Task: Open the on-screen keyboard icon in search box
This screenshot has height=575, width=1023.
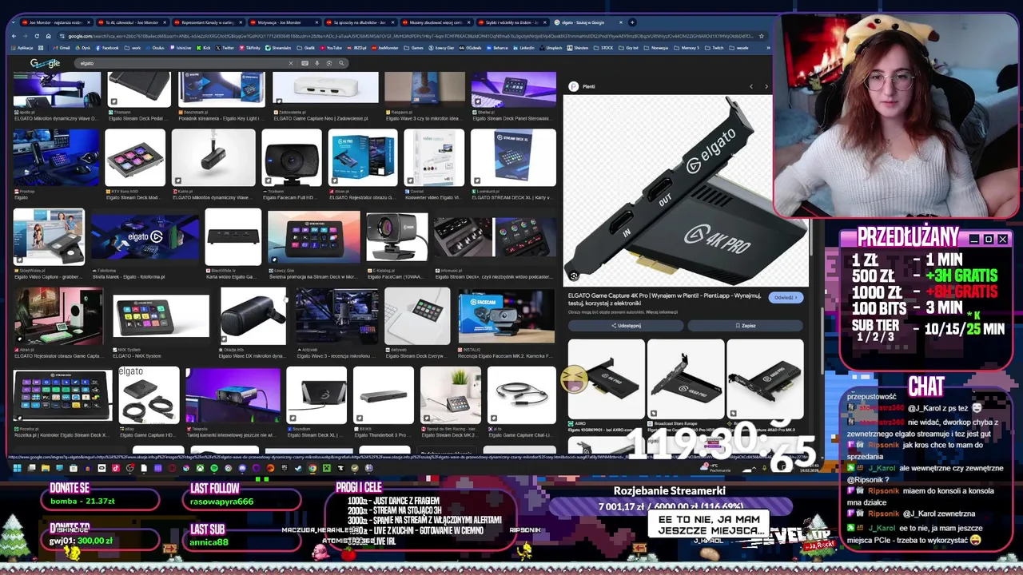Action: tap(305, 63)
